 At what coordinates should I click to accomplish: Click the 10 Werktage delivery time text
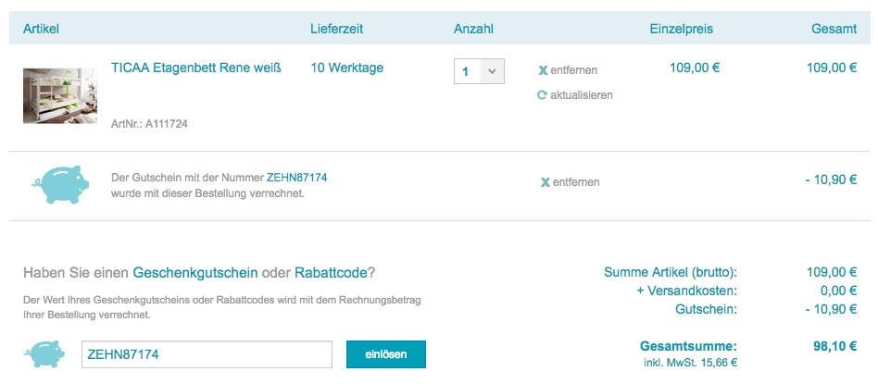point(346,68)
